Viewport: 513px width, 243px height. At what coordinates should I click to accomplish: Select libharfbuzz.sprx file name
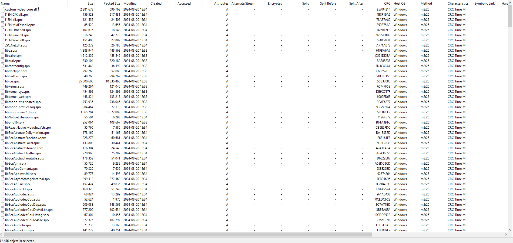pos(16,76)
